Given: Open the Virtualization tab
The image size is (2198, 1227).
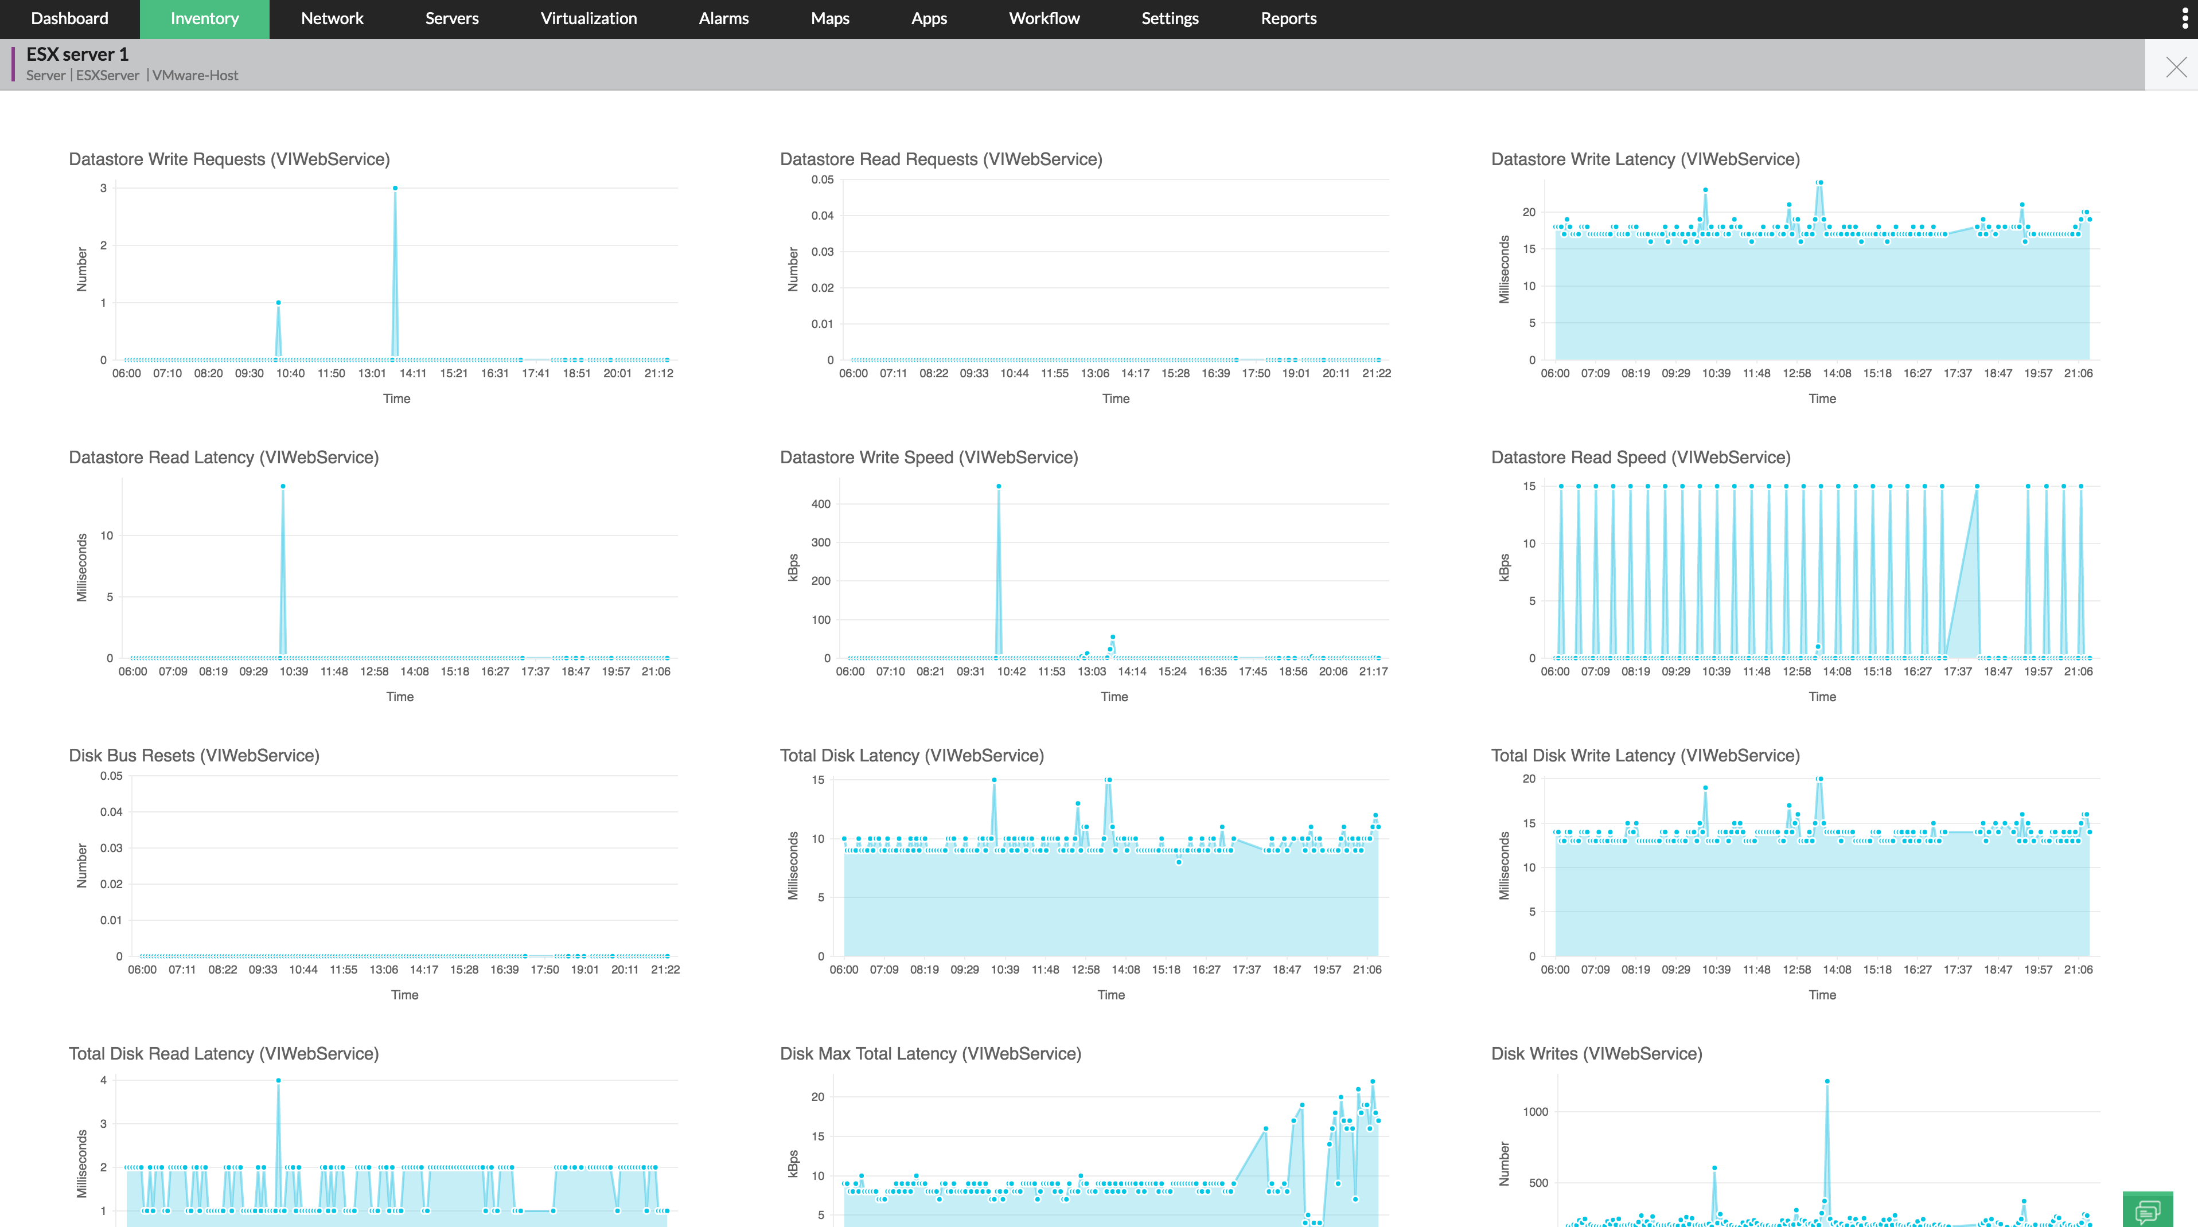Looking at the screenshot, I should coord(588,19).
